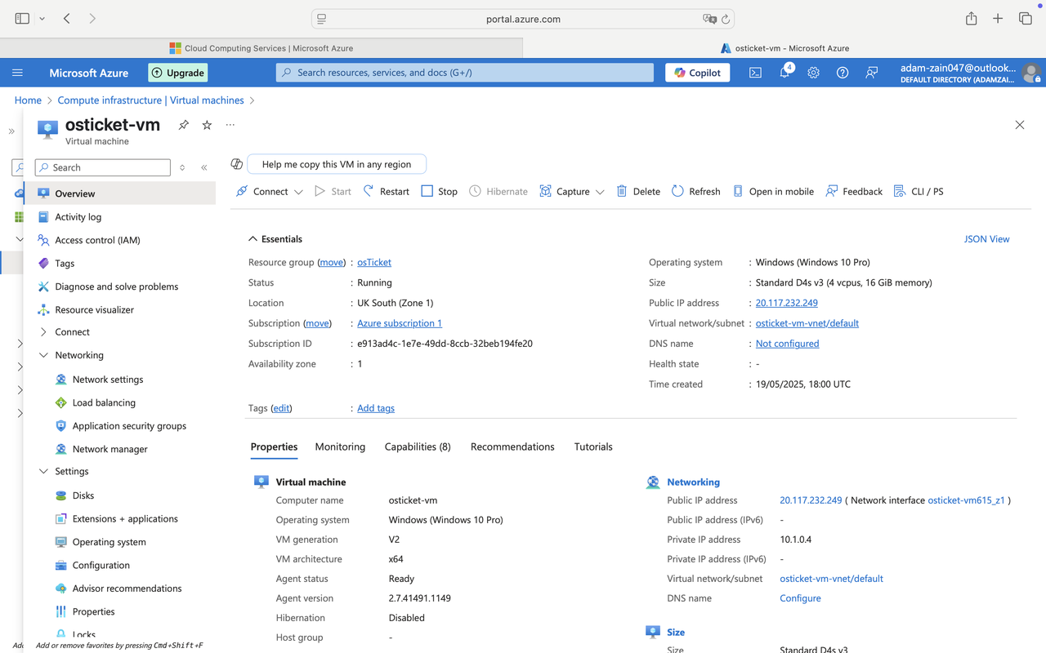Viewport: 1046px width, 653px height.
Task: Toggle the Safari sidebar icon
Action: (22, 18)
